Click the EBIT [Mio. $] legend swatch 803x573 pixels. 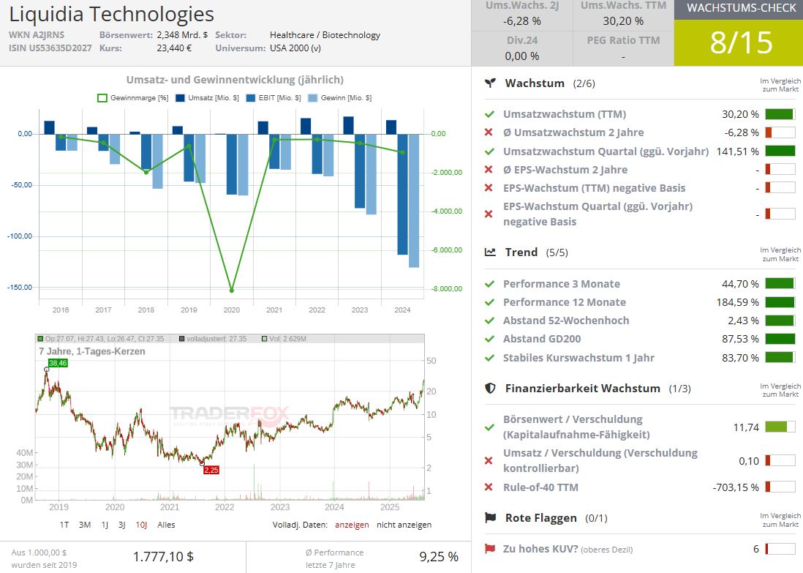click(250, 98)
